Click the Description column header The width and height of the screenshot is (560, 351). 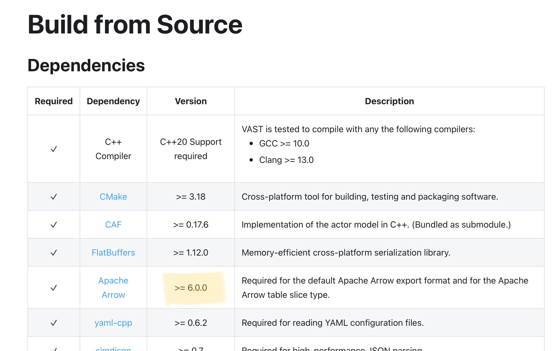pos(389,101)
